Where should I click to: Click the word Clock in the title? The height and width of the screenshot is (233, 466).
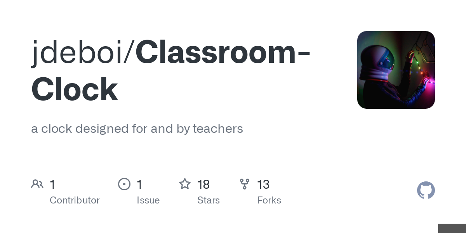pos(75,89)
